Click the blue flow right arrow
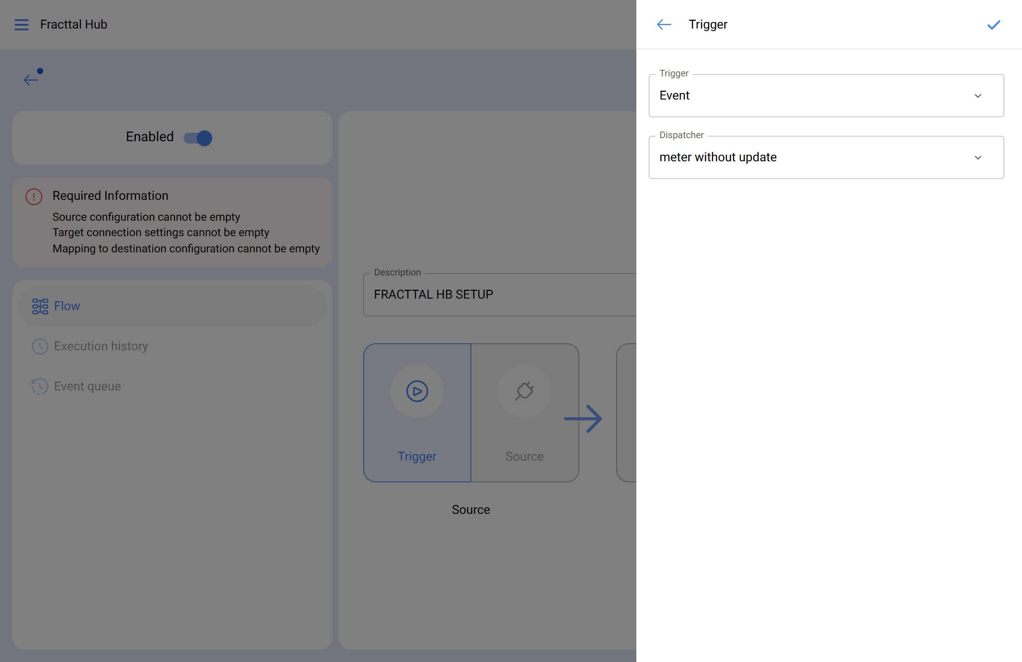Image resolution: width=1022 pixels, height=662 pixels. 583,419
